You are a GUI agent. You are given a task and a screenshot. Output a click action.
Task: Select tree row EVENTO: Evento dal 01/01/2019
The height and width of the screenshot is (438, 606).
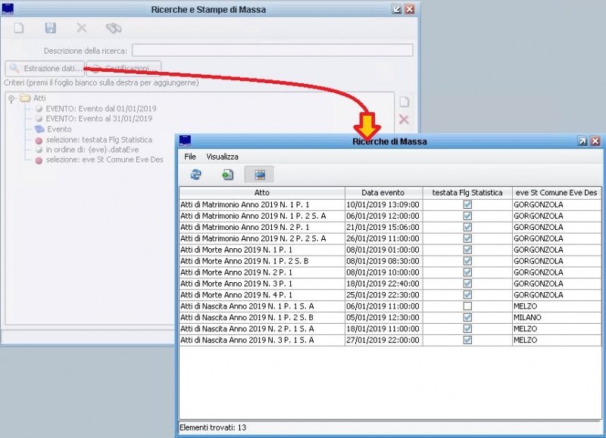point(102,108)
